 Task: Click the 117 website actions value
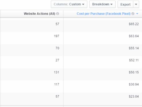pos(57,84)
